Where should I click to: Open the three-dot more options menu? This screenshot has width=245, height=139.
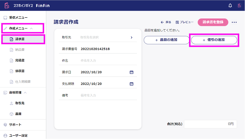234,22
